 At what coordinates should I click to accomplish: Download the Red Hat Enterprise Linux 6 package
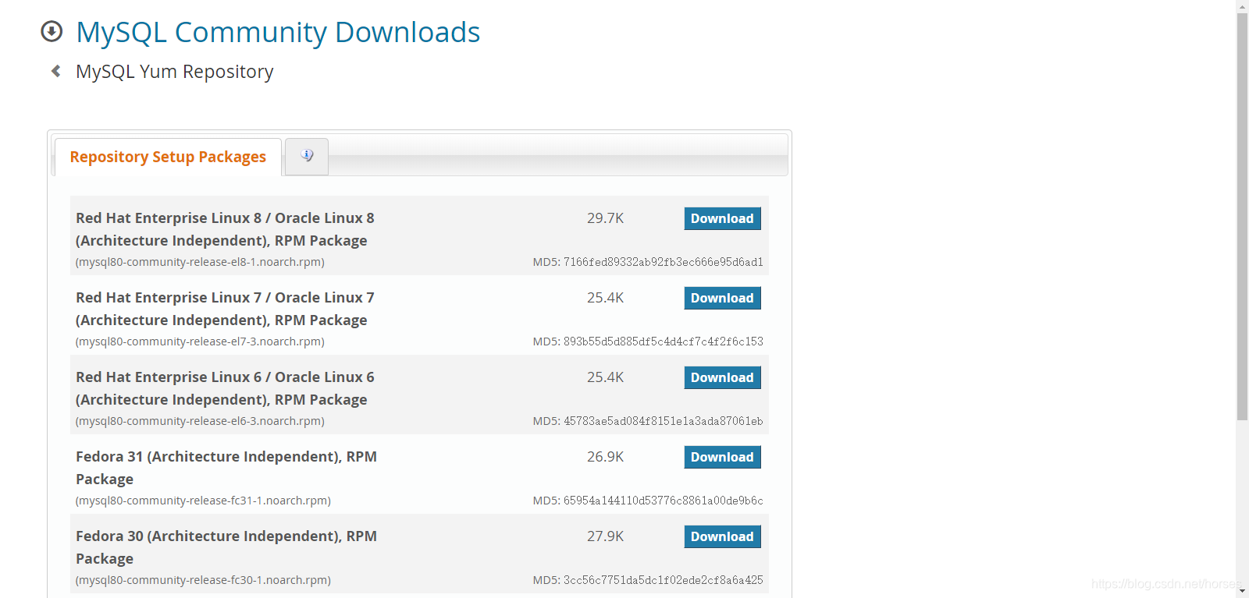click(x=722, y=377)
